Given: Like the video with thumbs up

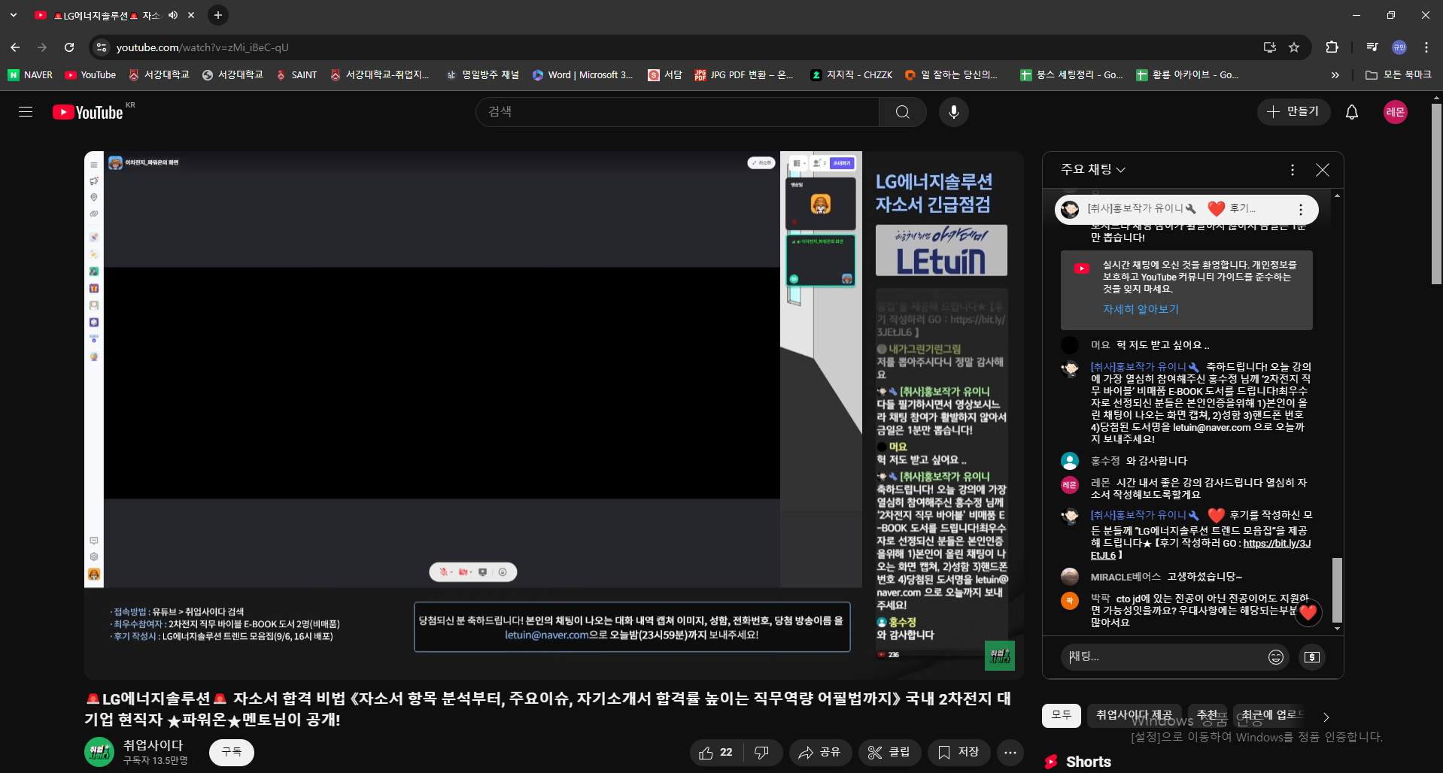Looking at the screenshot, I should [x=715, y=752].
